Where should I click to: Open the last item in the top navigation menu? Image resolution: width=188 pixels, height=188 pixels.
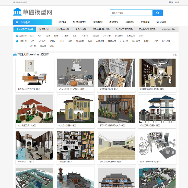click(161, 22)
